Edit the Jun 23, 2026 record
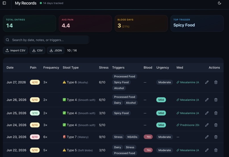Viewport: 229px width, 157px height. (207, 137)
